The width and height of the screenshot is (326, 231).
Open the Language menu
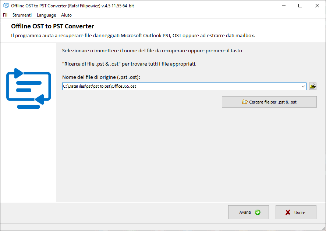[x=46, y=15]
